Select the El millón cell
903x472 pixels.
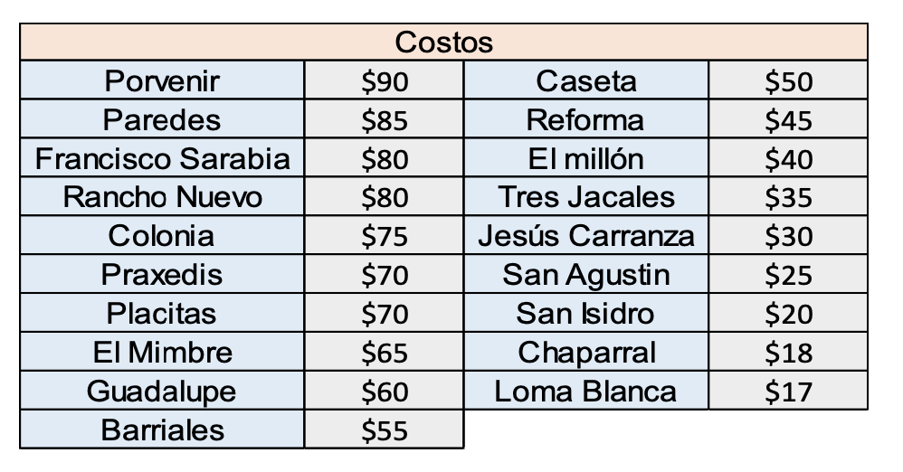(x=586, y=157)
